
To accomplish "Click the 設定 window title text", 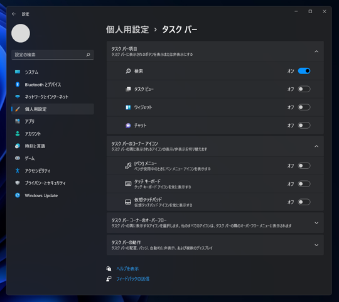I will tap(25, 14).
